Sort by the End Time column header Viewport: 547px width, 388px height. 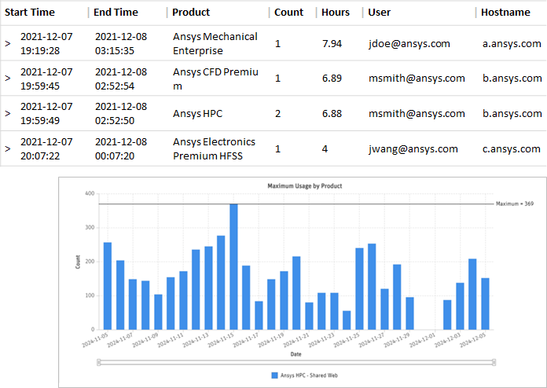116,13
